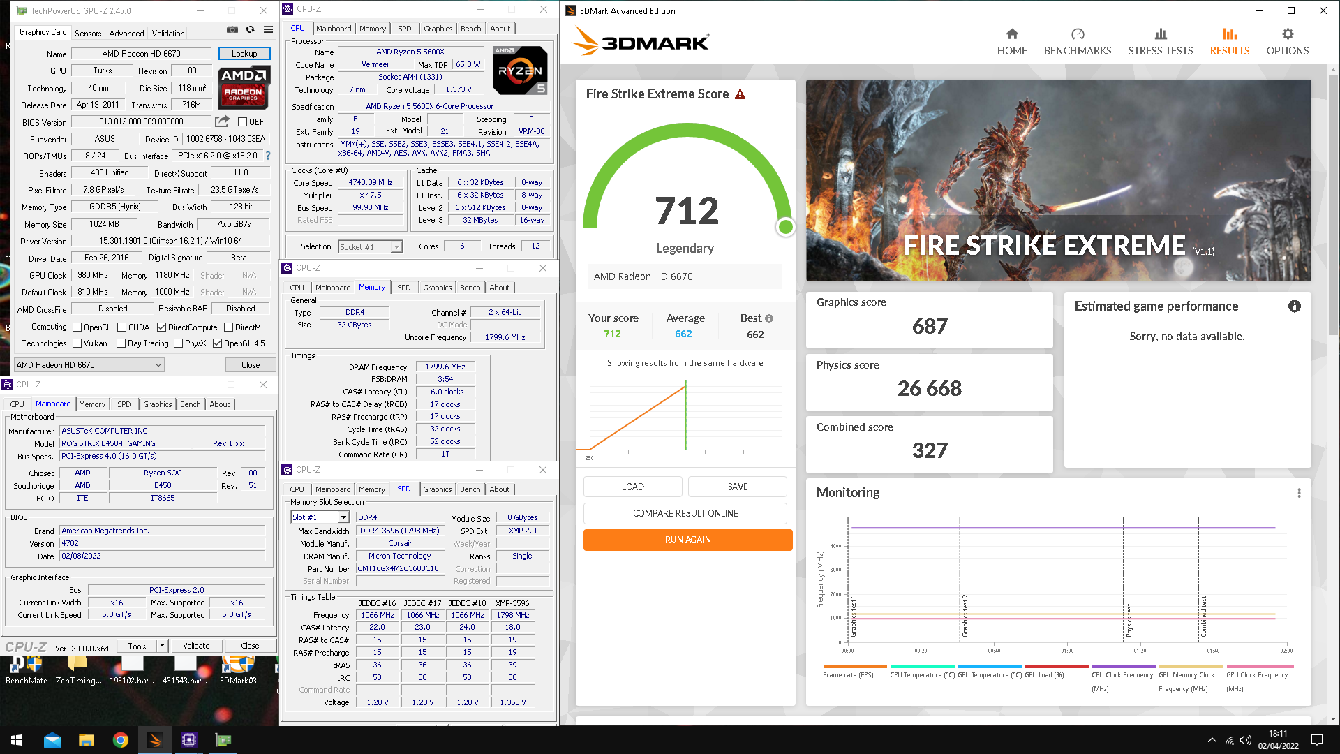
Task: Open the 3DMark Benchmarks section
Action: [x=1077, y=42]
